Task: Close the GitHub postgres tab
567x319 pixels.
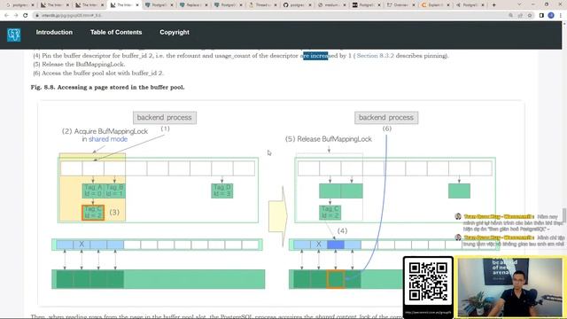Action: click(x=310, y=5)
